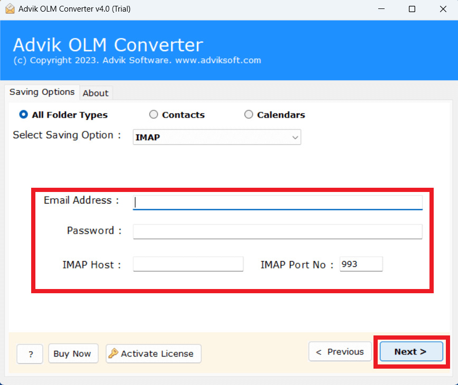Click the Email Address label

point(81,200)
